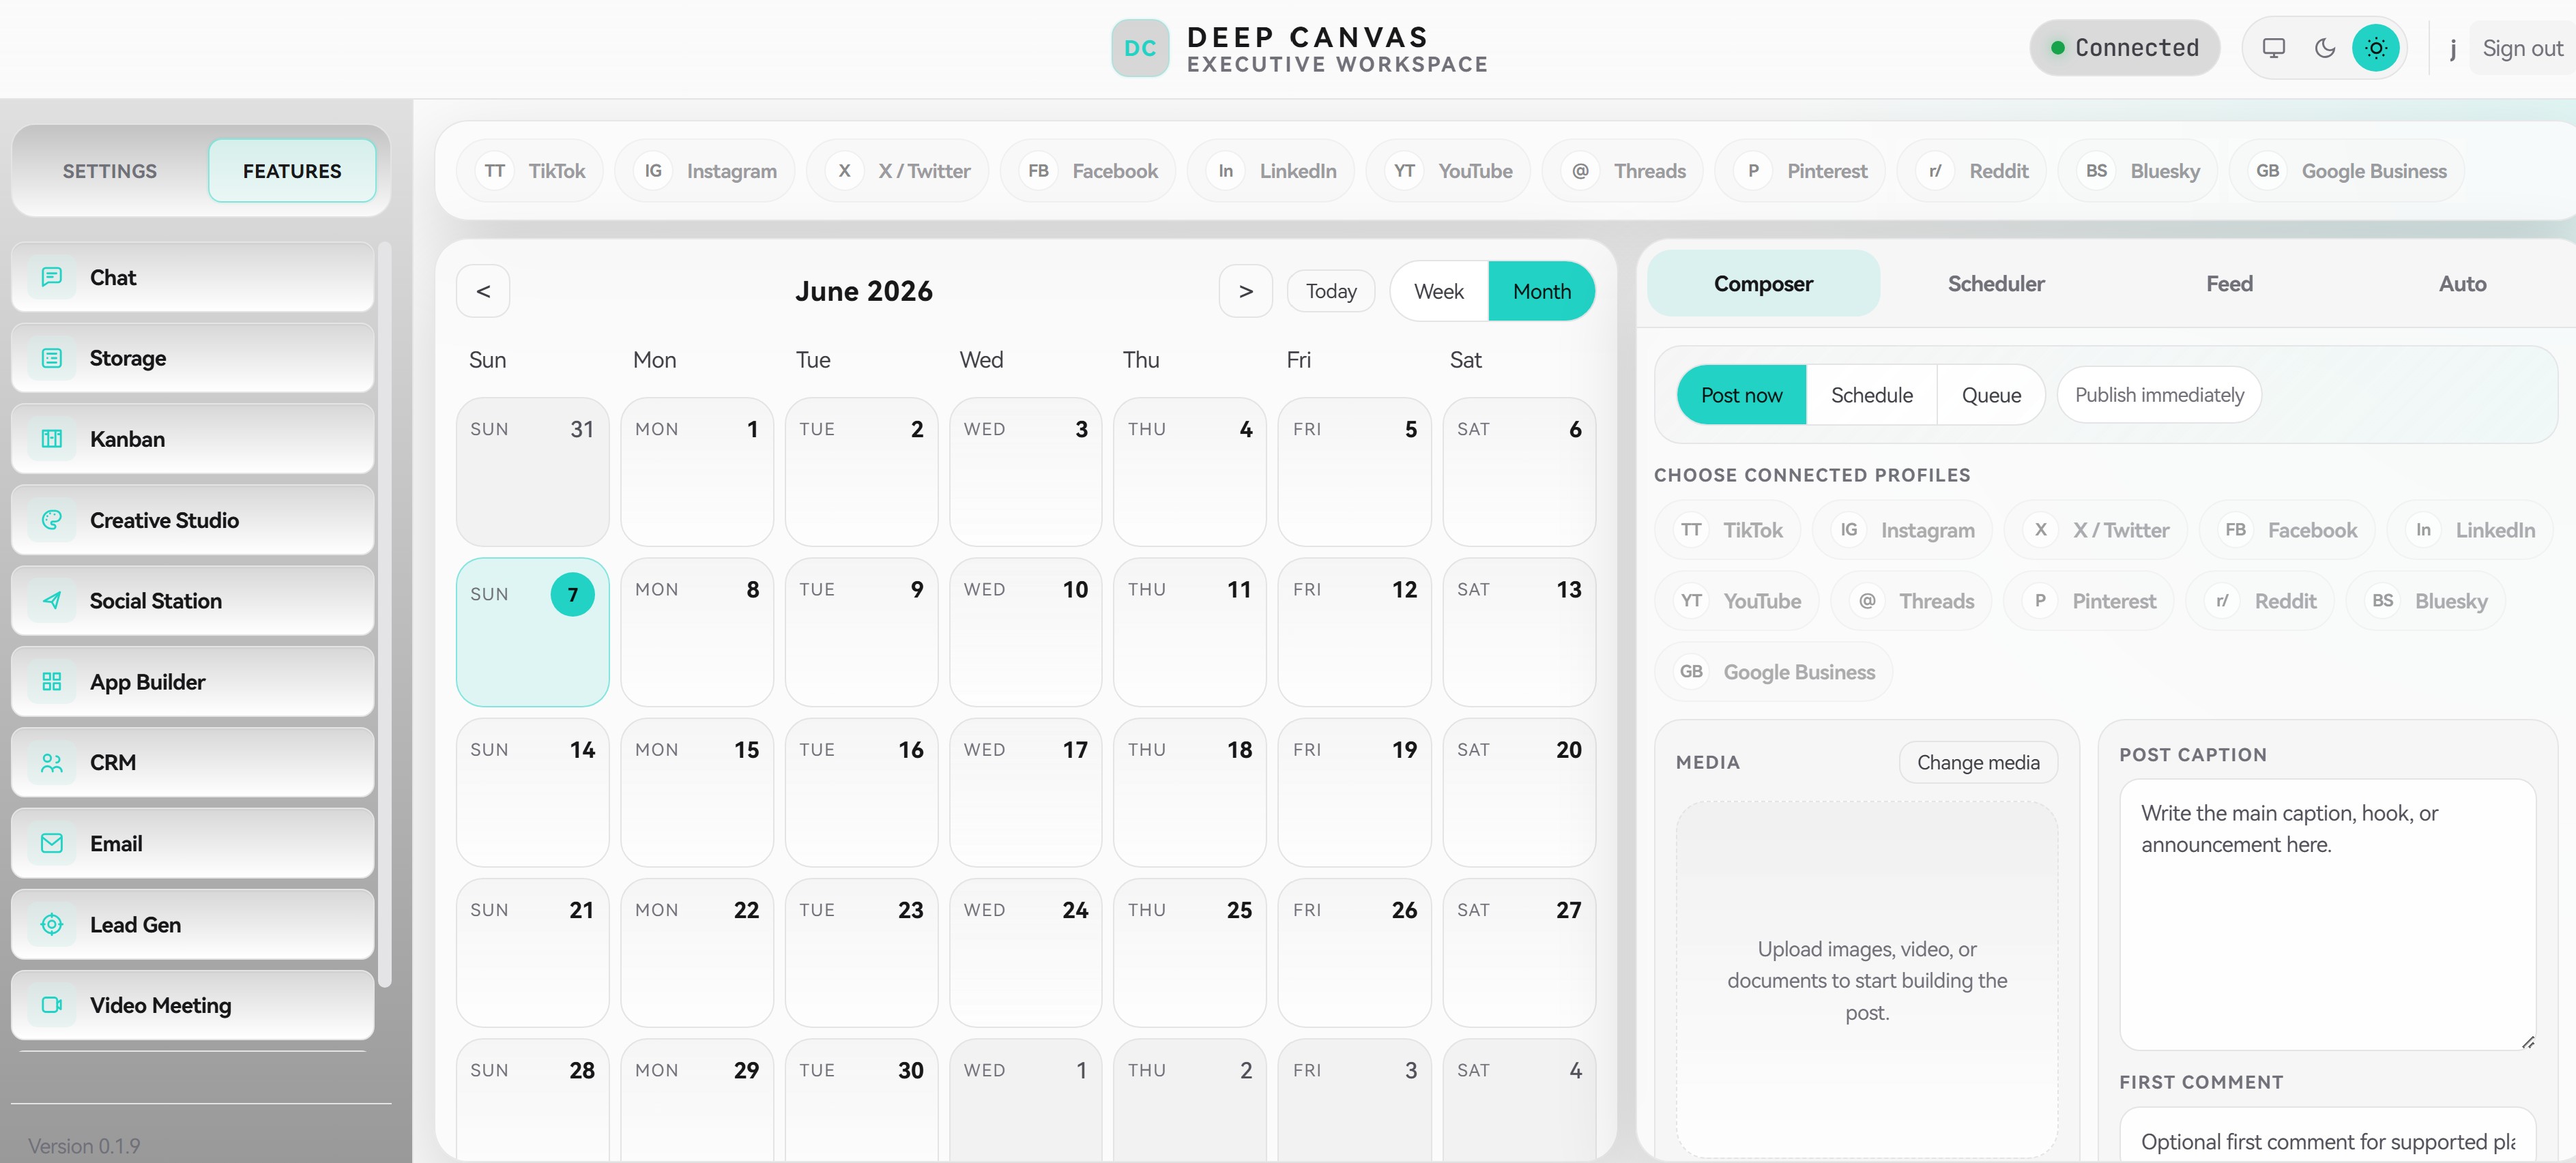Select the calendar Month view

point(1541,291)
